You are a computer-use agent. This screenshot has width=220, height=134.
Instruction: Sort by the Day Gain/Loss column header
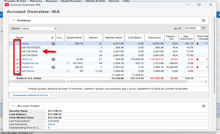[186, 38]
